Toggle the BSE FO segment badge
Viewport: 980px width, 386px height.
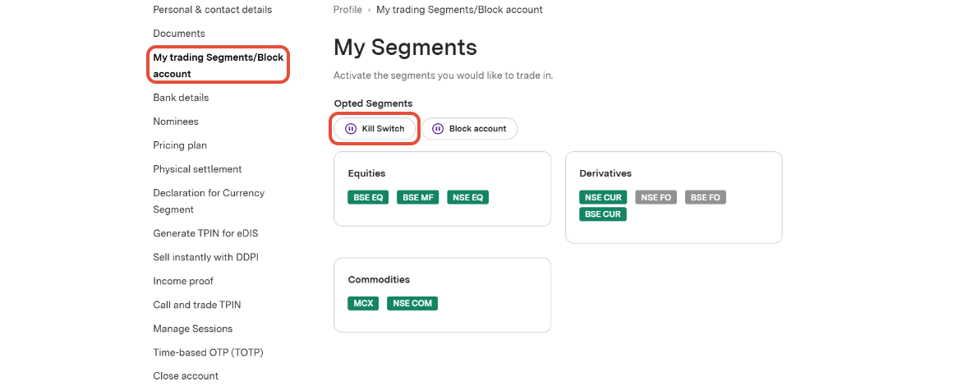[706, 197]
